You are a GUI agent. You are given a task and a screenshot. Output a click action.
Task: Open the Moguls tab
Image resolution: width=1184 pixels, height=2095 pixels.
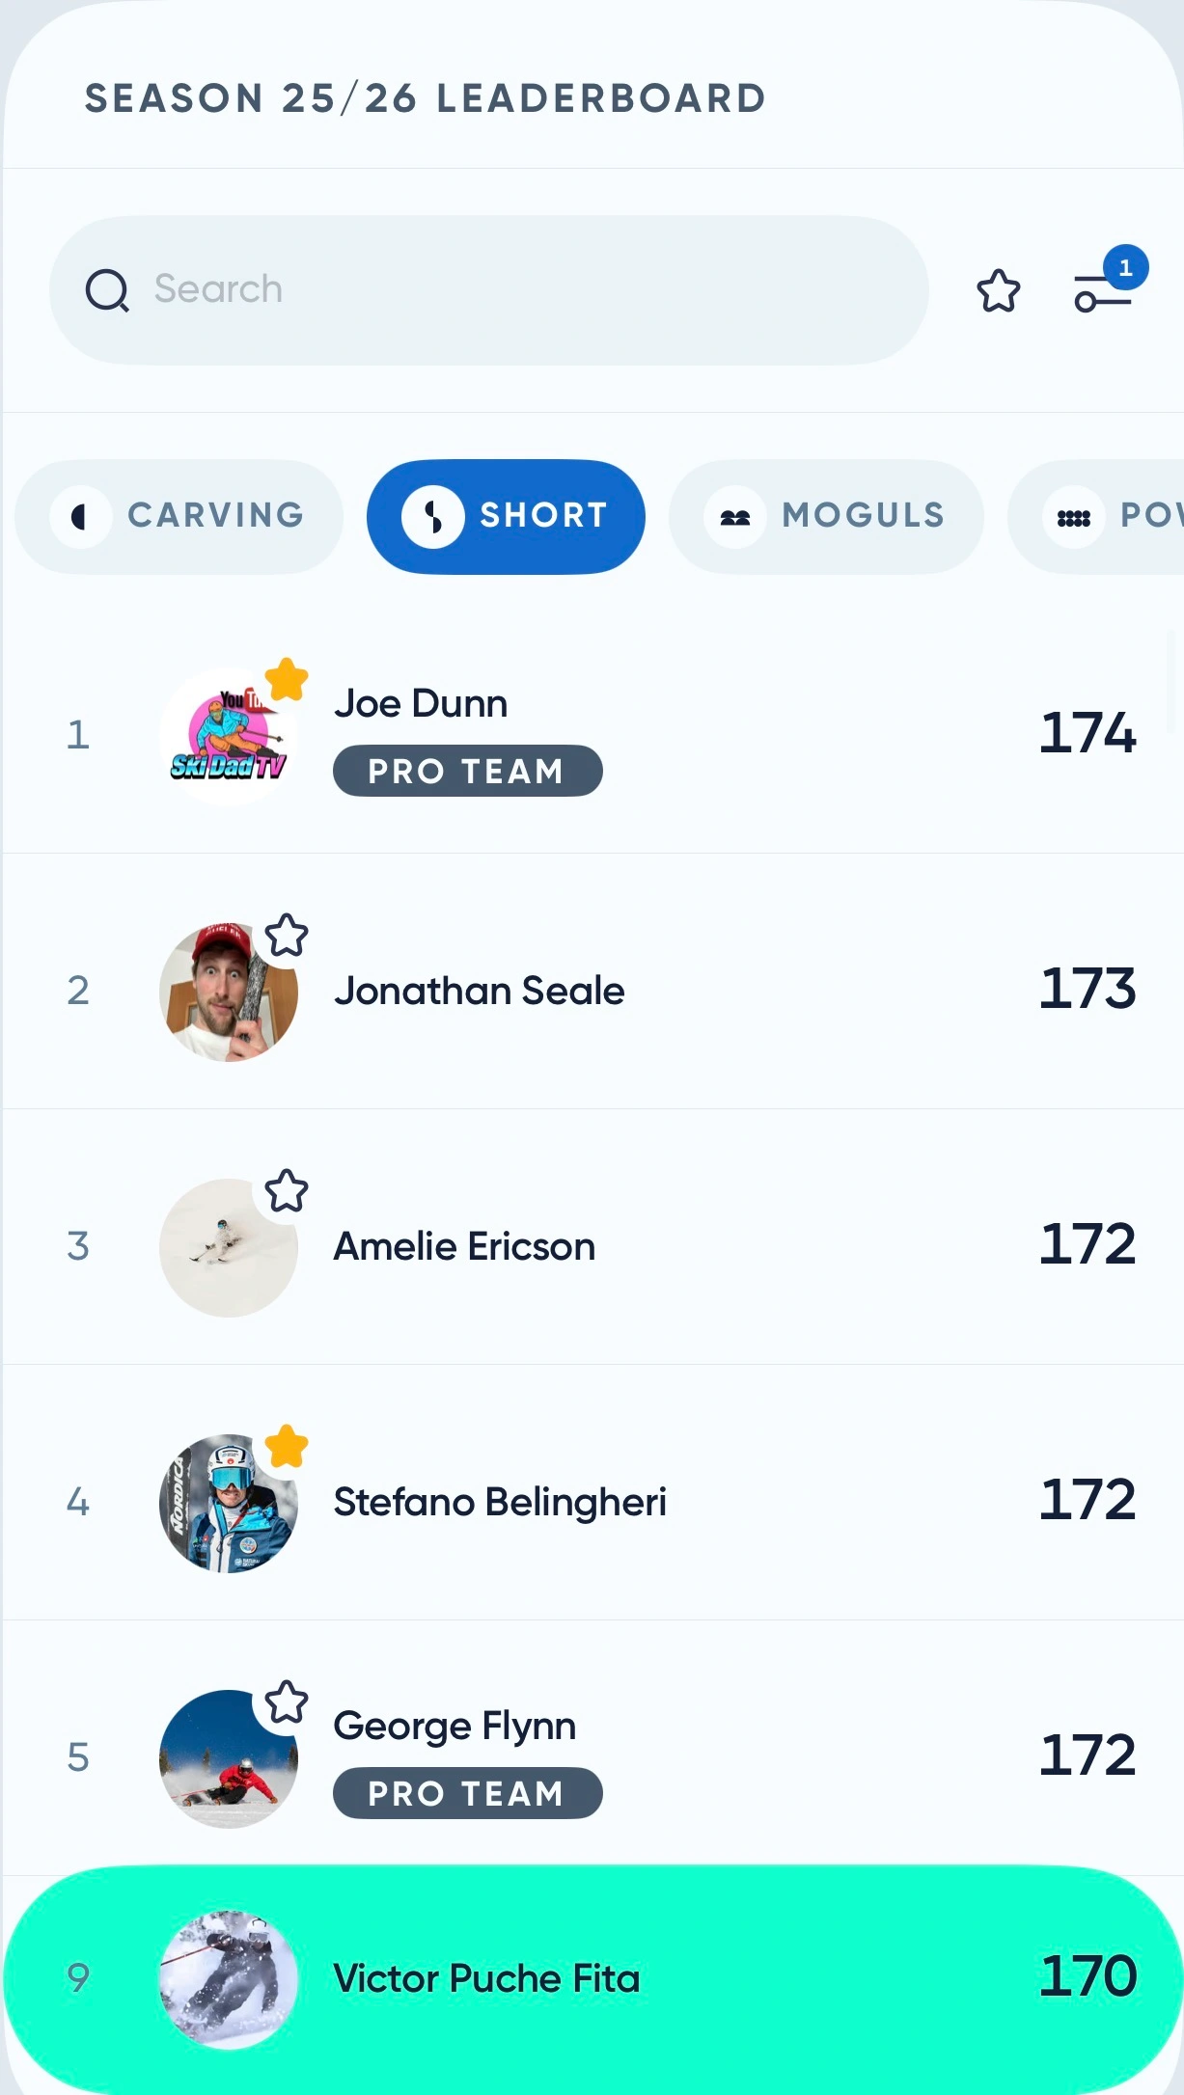click(826, 516)
